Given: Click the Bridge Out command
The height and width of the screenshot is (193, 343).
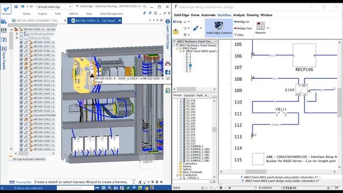Looking at the screenshot, I should (x=243, y=28).
